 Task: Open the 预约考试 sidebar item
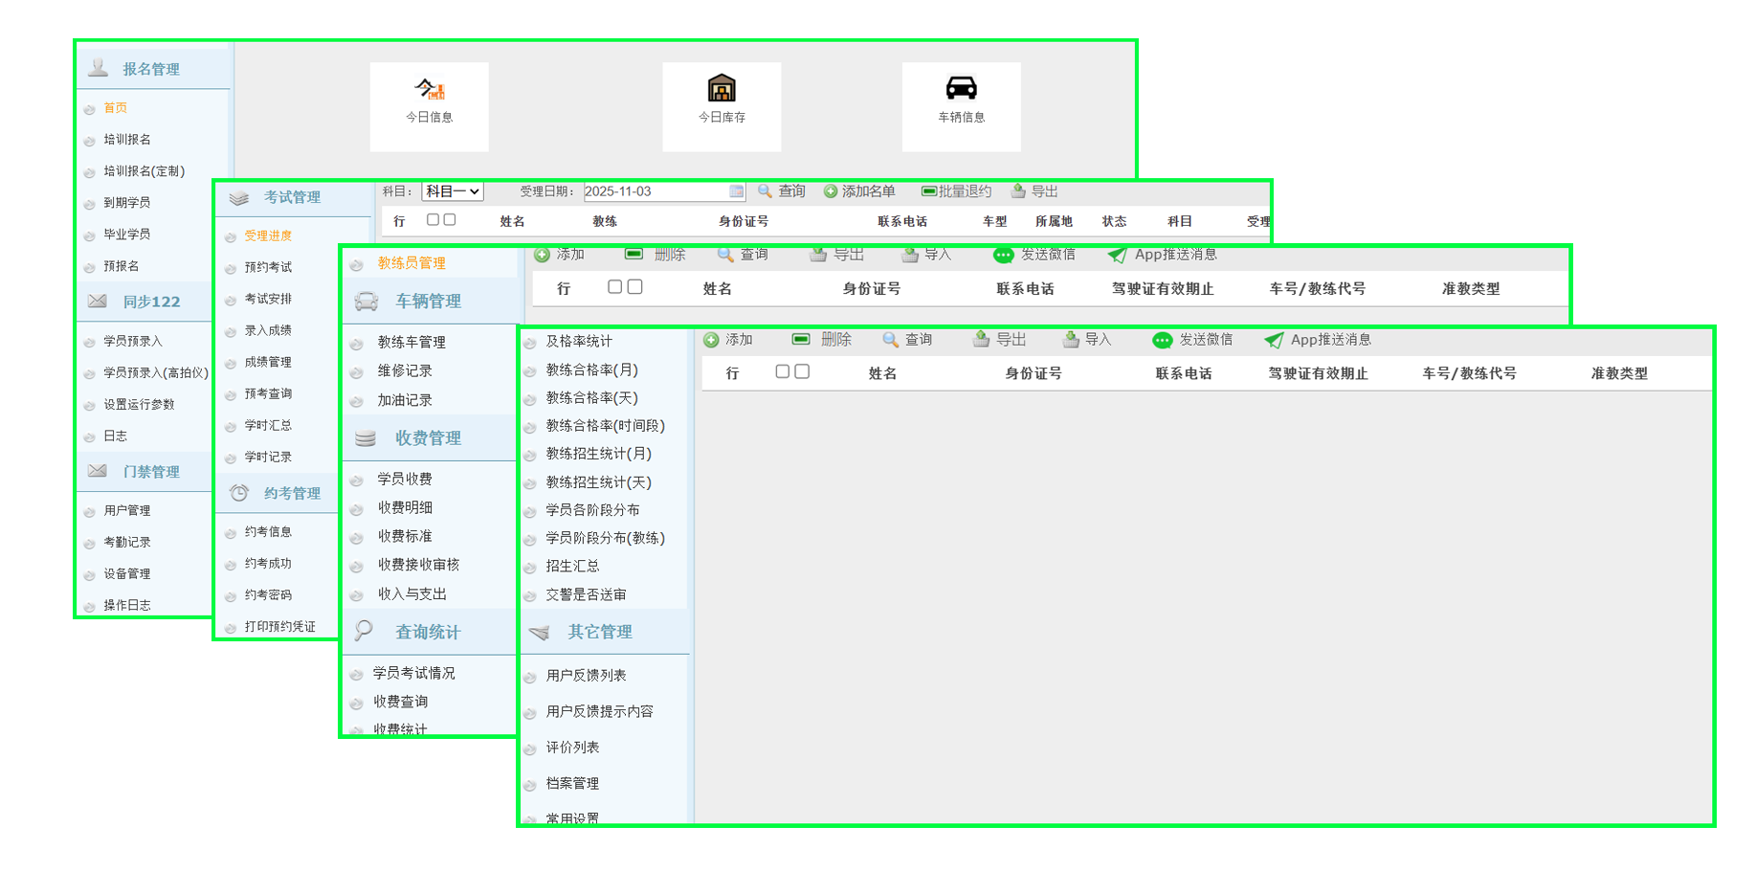click(268, 267)
